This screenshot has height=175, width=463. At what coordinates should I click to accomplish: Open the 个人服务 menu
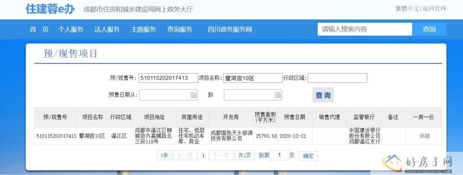[x=71, y=30]
